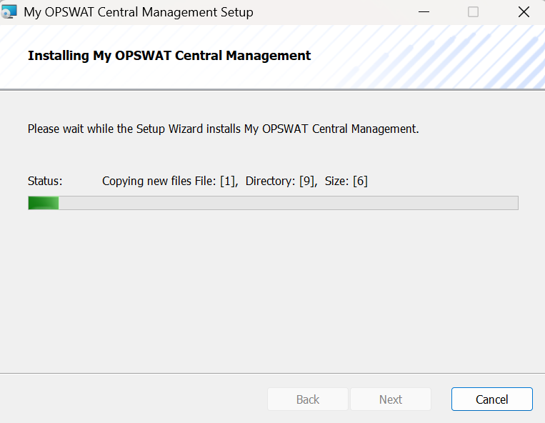Click the grey unfilled progress bar track
Screen dimensions: 545x423
coord(289,203)
